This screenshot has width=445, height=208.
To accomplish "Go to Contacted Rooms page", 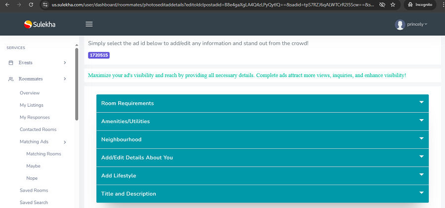I will (x=38, y=129).
